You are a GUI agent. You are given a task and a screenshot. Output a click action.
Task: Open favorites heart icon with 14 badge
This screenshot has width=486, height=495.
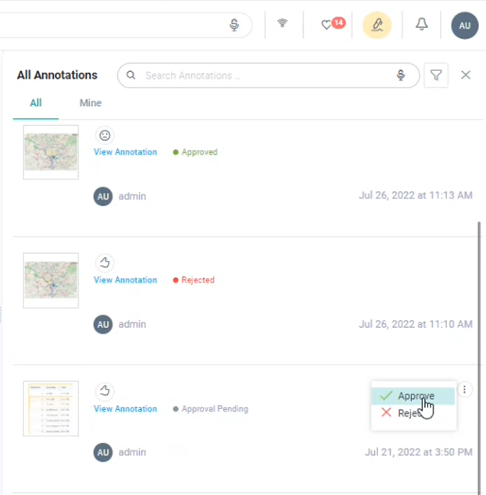tap(328, 25)
